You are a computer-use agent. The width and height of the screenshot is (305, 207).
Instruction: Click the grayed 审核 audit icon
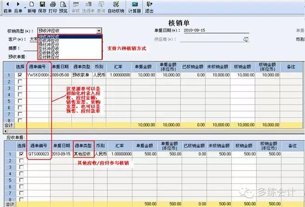[x=76, y=7]
